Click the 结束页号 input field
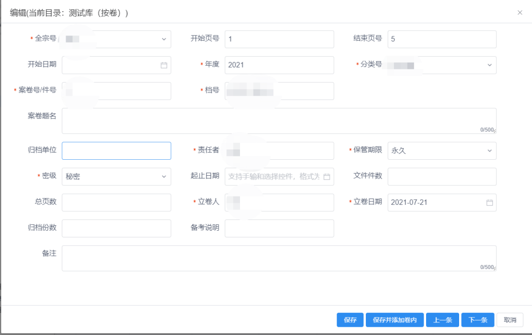This screenshot has width=532, height=335. point(442,39)
